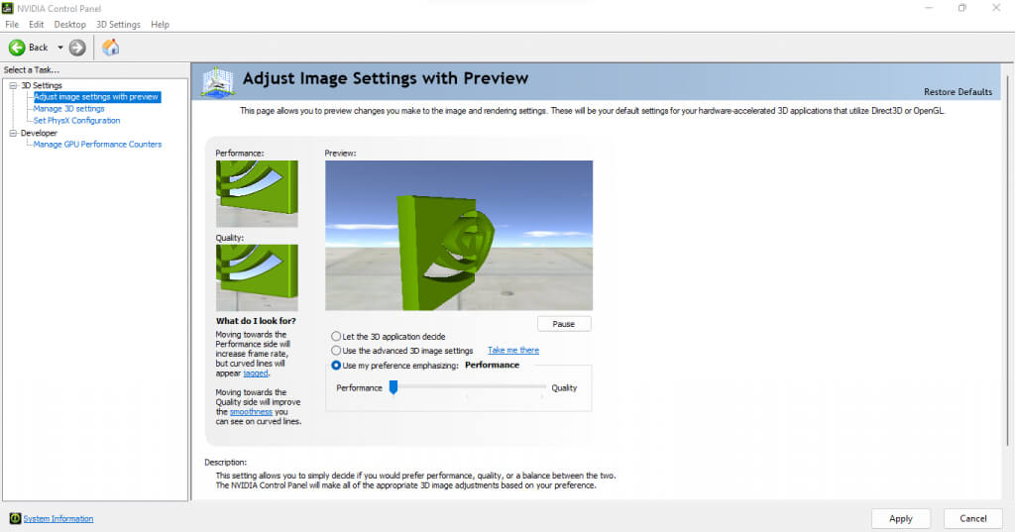Screen dimensions: 1015x532
Task: Click the 3D Settings tree label
Action: click(42, 85)
